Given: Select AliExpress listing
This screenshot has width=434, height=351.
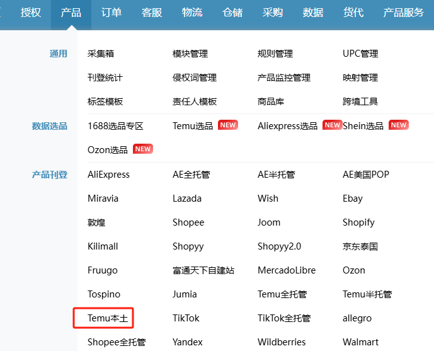Looking at the screenshot, I should [108, 175].
